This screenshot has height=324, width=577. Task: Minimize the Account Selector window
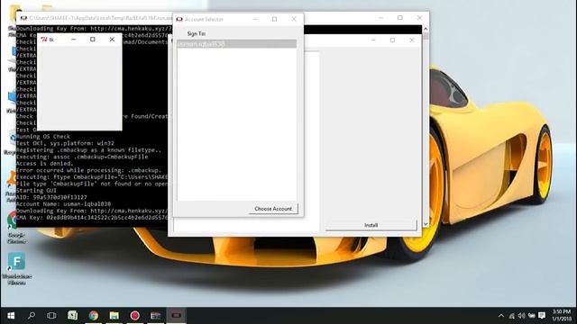(x=255, y=19)
